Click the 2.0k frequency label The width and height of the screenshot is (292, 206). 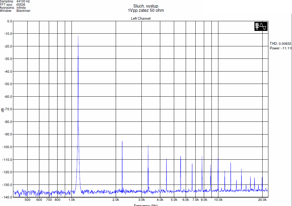(x=116, y=200)
